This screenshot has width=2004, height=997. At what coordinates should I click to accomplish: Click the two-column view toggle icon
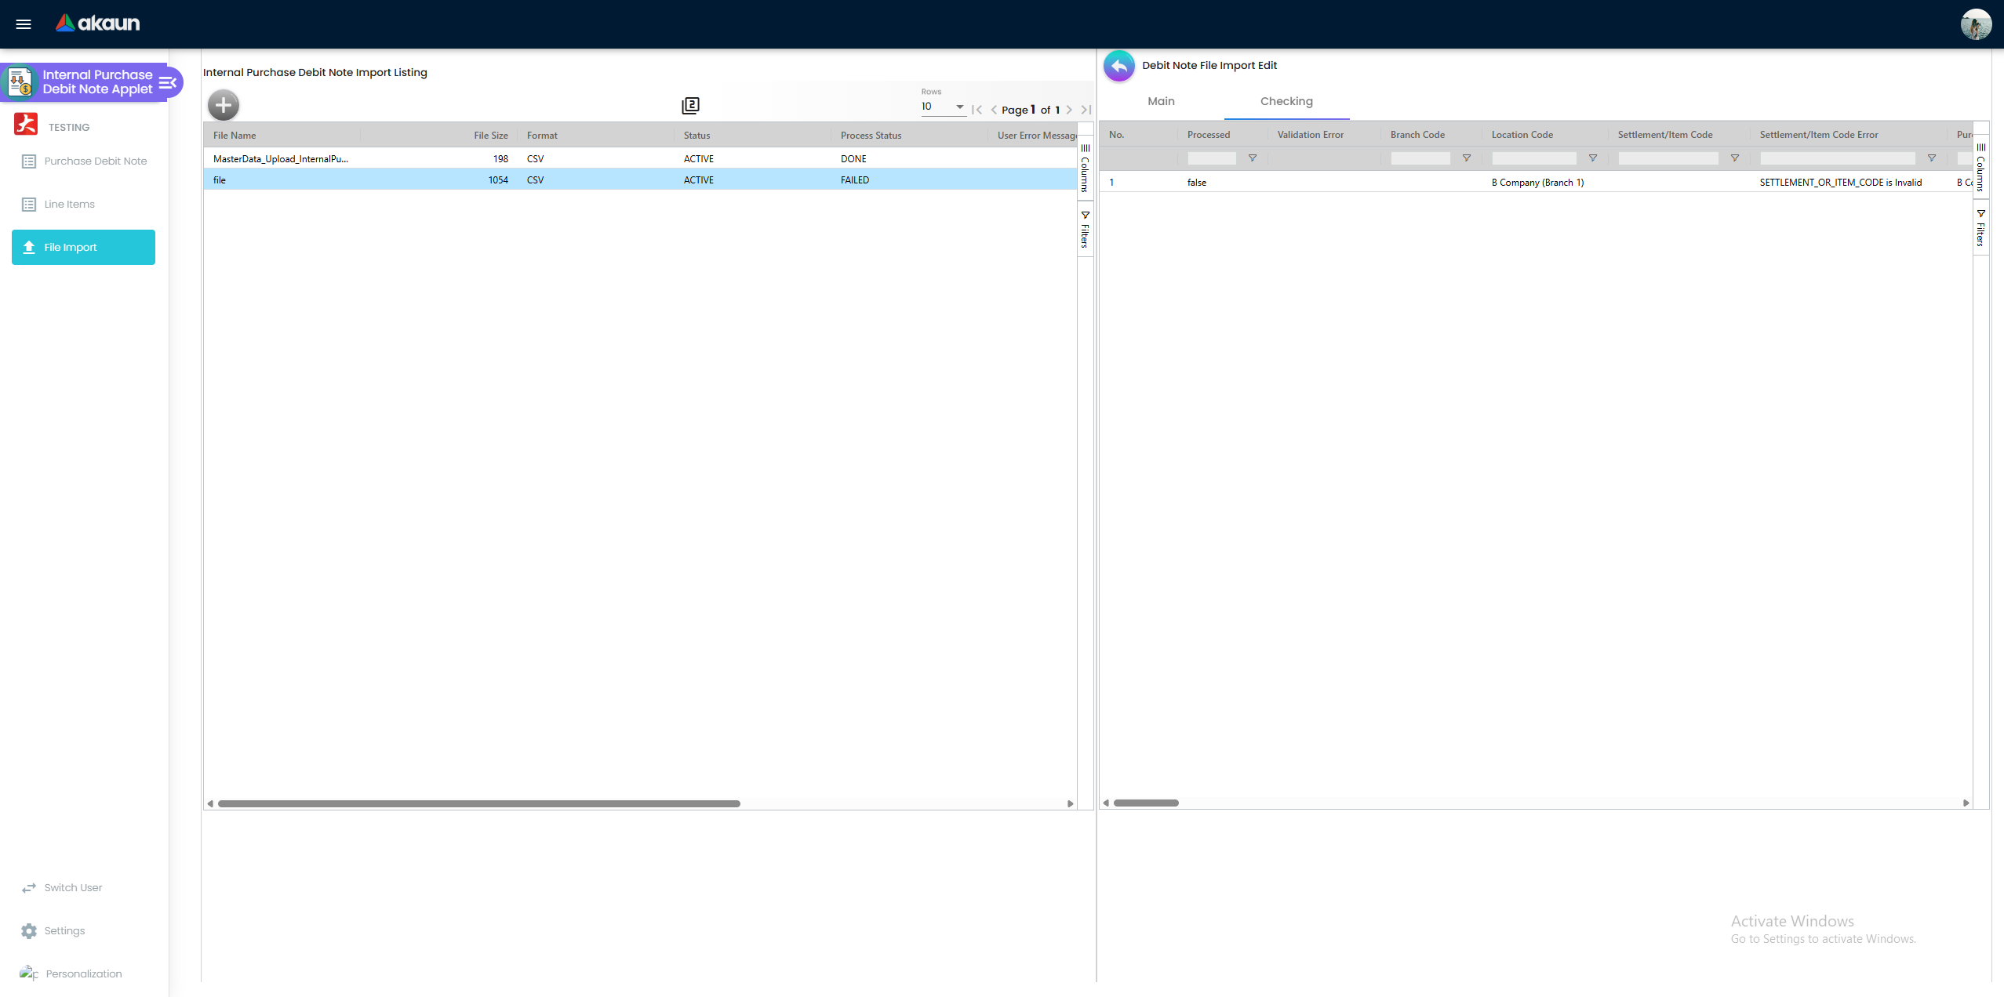[690, 105]
